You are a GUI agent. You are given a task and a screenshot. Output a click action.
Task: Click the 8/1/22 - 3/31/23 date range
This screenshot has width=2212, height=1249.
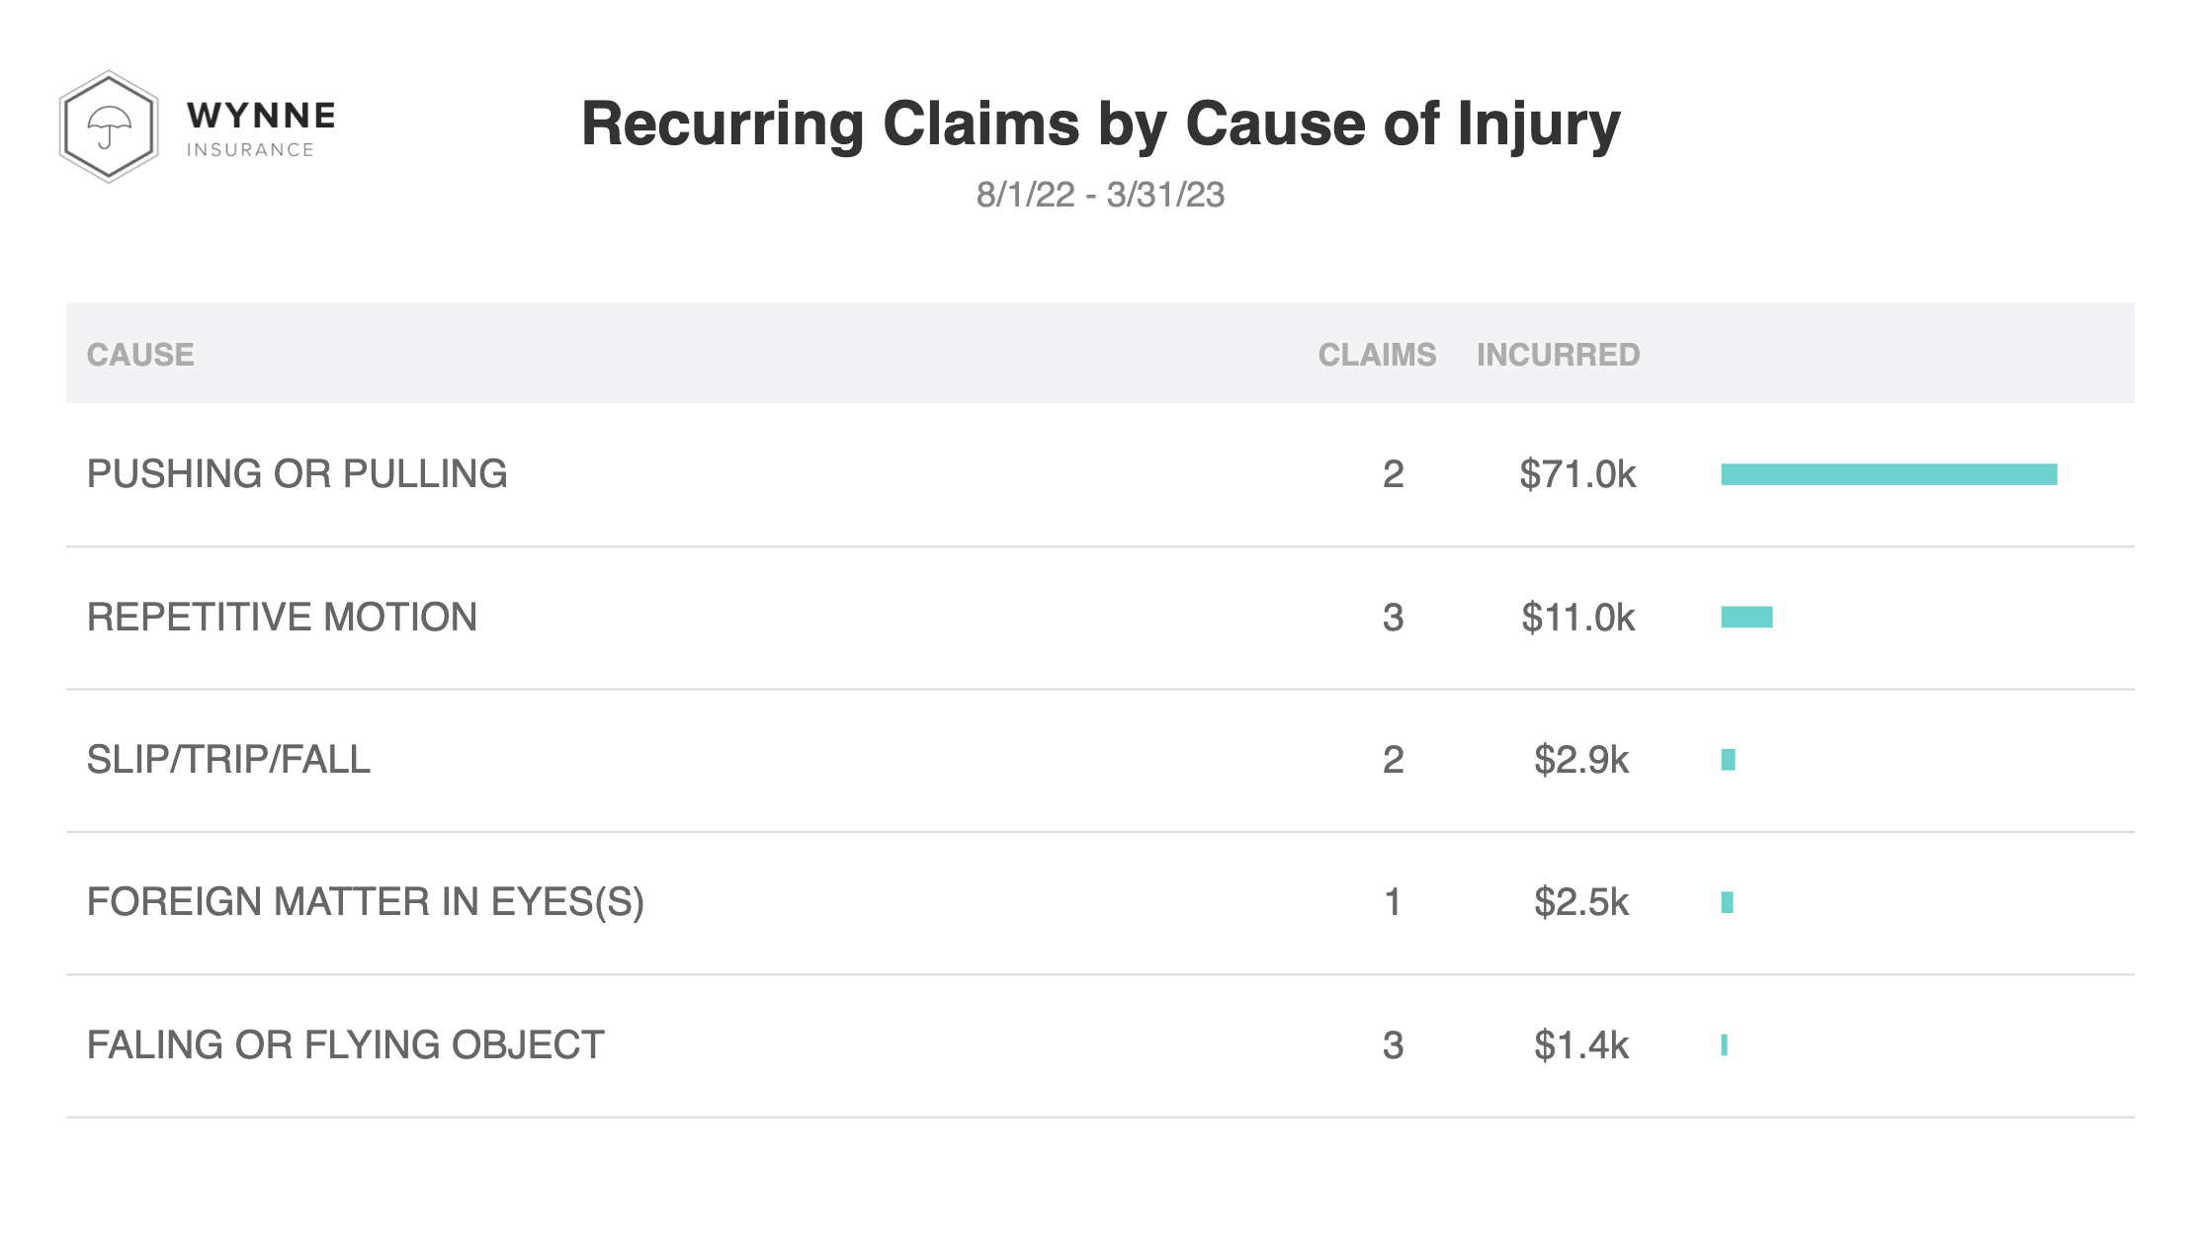point(1100,195)
